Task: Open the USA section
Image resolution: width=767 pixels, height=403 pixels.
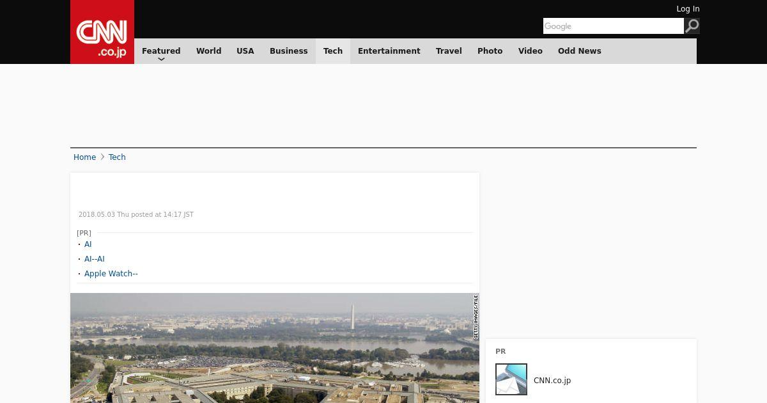Action: click(245, 51)
